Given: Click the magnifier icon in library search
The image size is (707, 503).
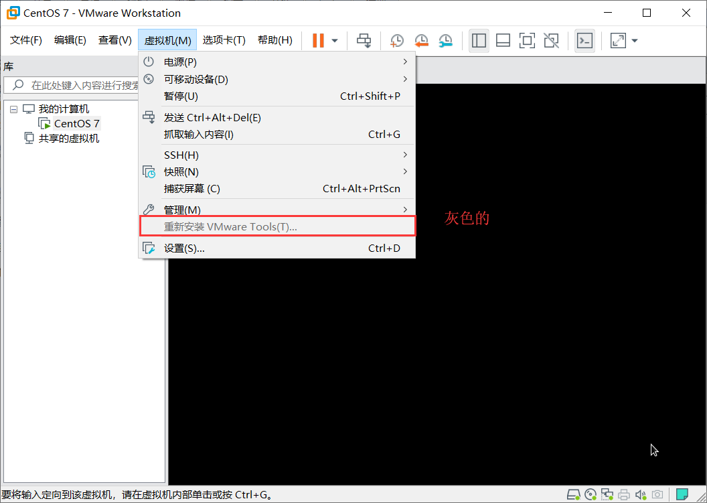Looking at the screenshot, I should click(18, 85).
